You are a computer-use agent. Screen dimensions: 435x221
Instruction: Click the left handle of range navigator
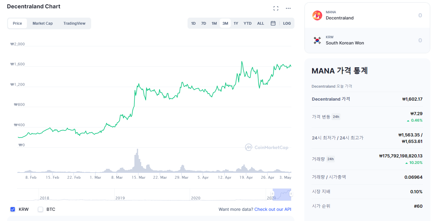point(273,194)
